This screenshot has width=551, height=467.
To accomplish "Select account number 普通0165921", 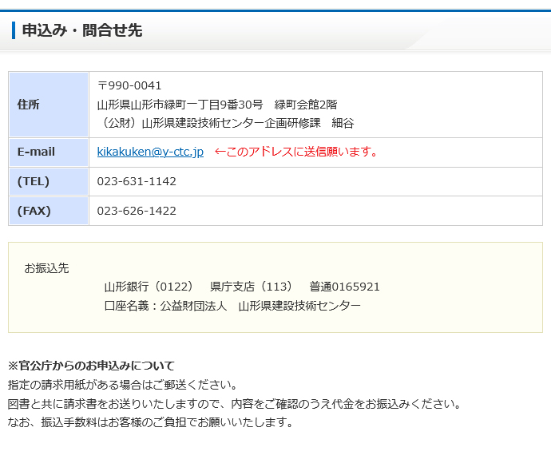I will (344, 287).
